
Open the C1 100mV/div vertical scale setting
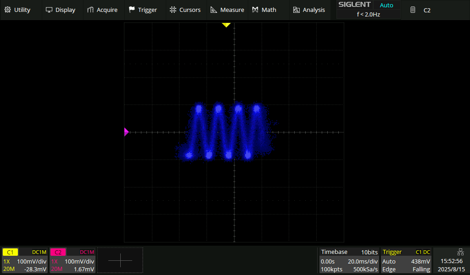(x=31, y=261)
